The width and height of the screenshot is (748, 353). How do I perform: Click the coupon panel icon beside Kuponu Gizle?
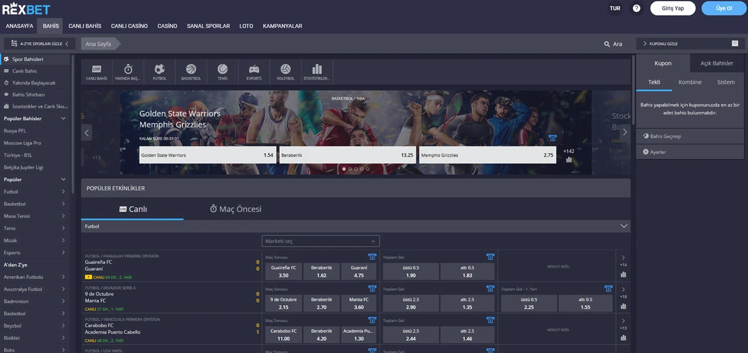(x=736, y=44)
